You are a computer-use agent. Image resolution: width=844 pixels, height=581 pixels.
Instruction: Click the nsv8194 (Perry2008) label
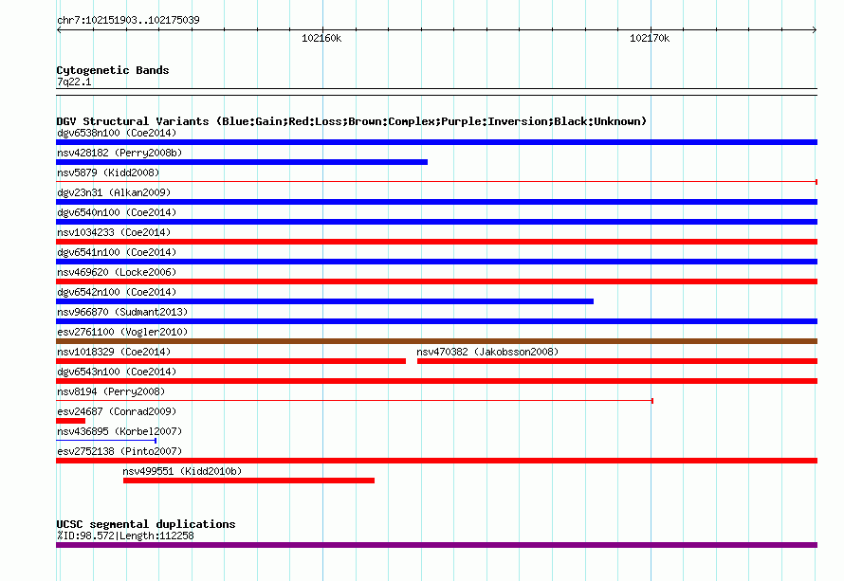(x=111, y=391)
